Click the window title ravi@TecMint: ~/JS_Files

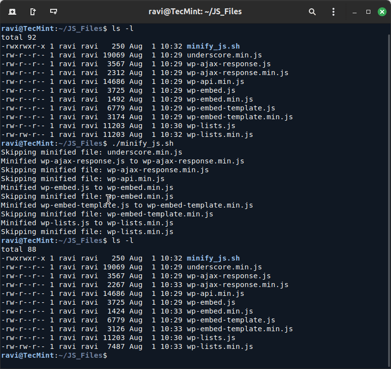click(195, 12)
